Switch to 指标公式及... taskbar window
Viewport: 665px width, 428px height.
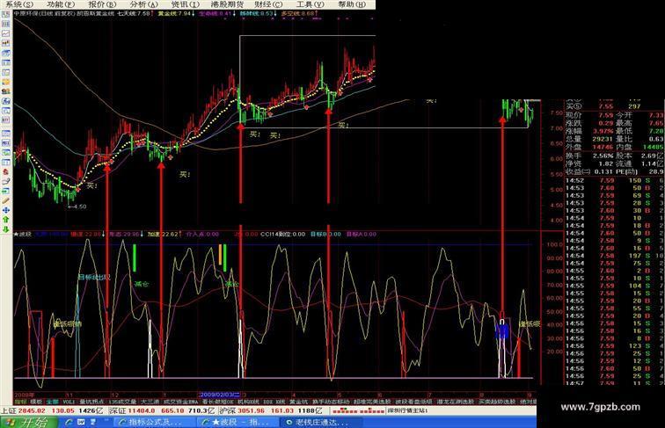tap(154, 422)
